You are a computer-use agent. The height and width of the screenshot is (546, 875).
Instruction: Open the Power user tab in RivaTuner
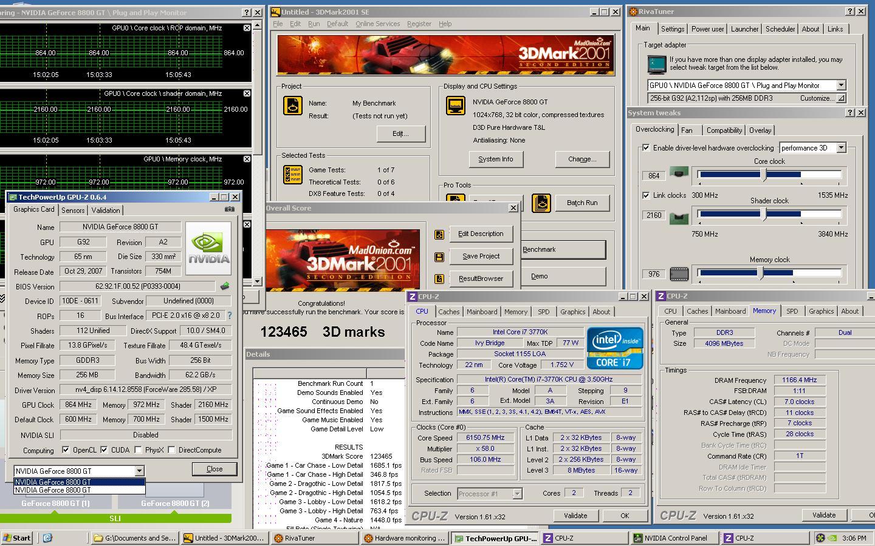click(708, 29)
